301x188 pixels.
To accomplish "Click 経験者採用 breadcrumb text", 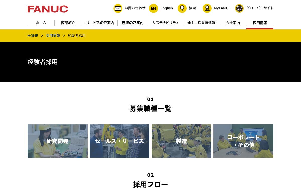I will click(77, 36).
